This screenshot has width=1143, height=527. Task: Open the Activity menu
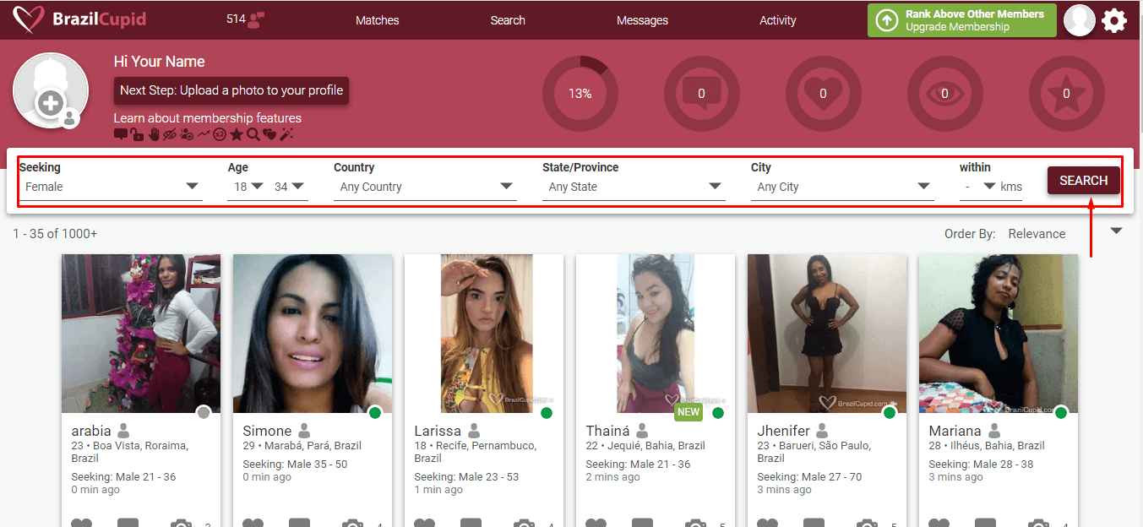coord(778,20)
